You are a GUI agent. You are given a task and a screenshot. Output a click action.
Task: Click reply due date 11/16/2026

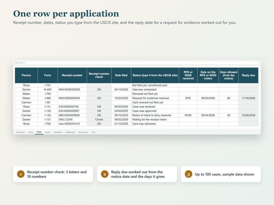point(248,98)
